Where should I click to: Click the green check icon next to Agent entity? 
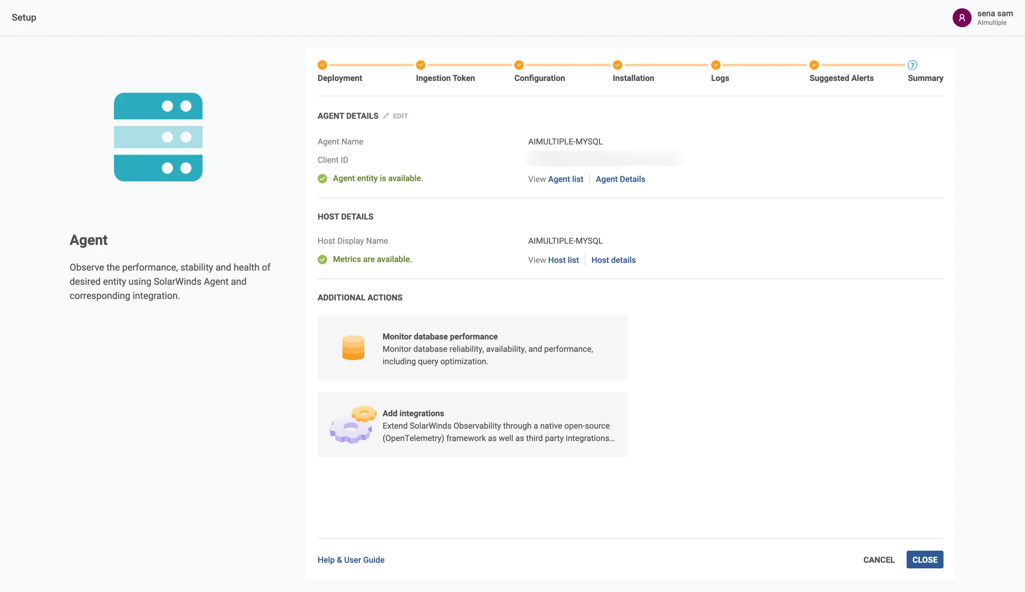tap(322, 179)
